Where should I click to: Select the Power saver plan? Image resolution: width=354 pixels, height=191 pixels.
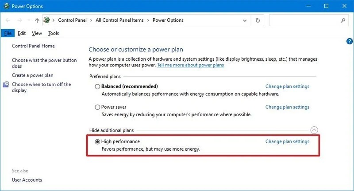(97, 107)
